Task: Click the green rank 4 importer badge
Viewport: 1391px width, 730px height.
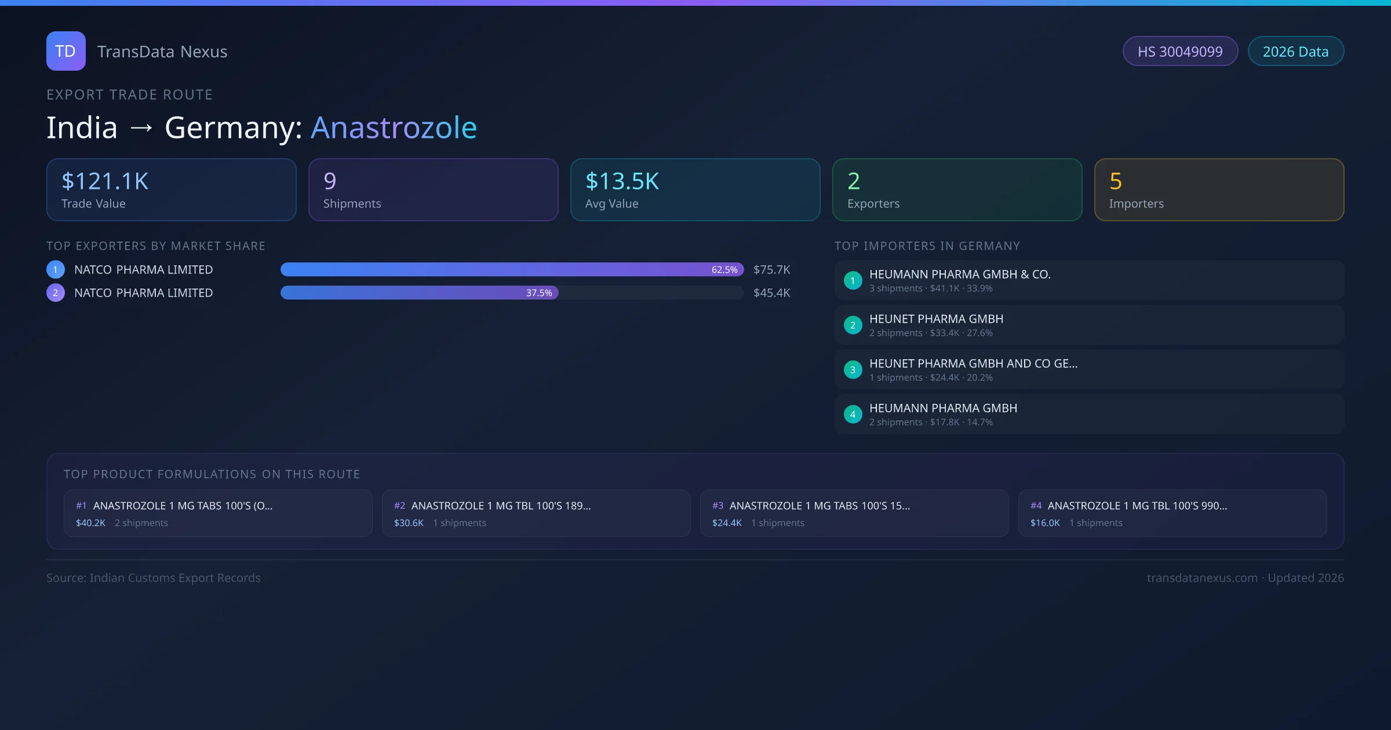Action: tap(853, 414)
